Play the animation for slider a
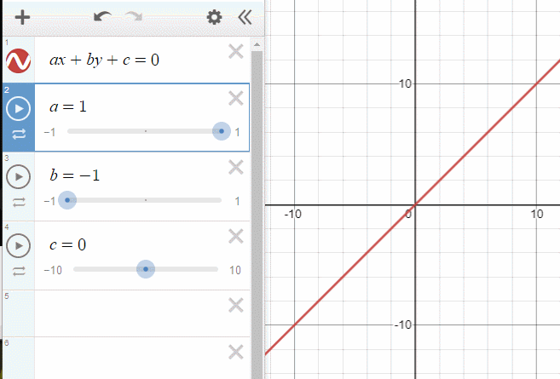This screenshot has height=379, width=560. click(x=18, y=108)
